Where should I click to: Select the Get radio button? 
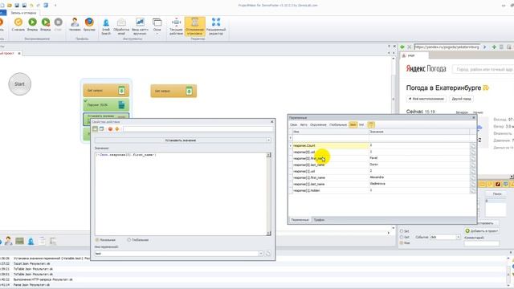click(x=402, y=237)
